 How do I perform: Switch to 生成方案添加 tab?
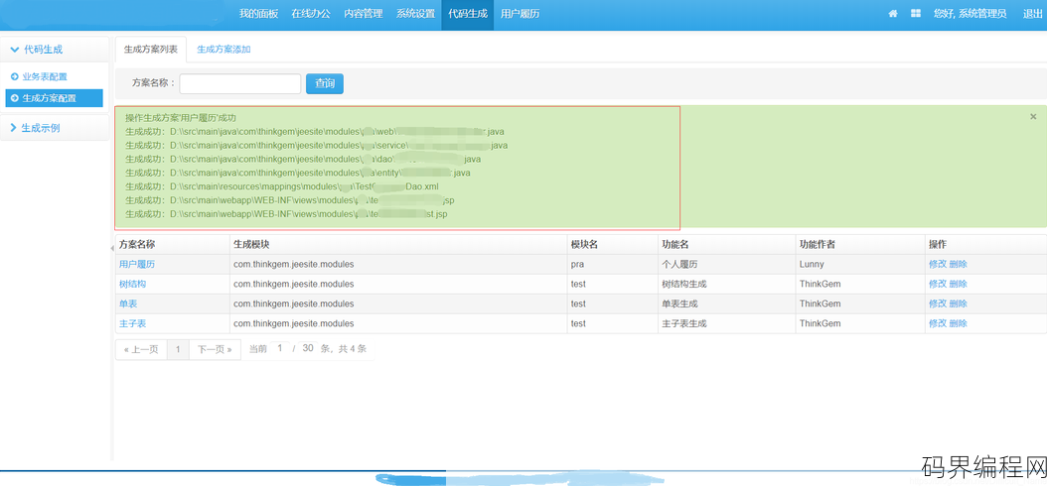click(224, 50)
